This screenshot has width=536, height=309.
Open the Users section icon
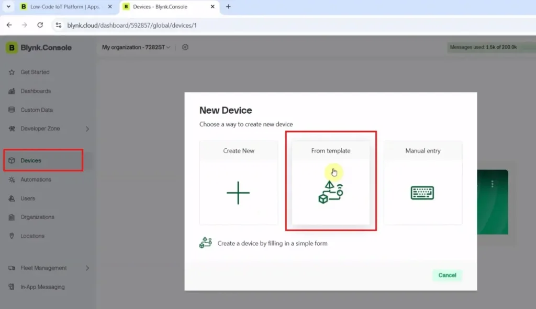[12, 198]
